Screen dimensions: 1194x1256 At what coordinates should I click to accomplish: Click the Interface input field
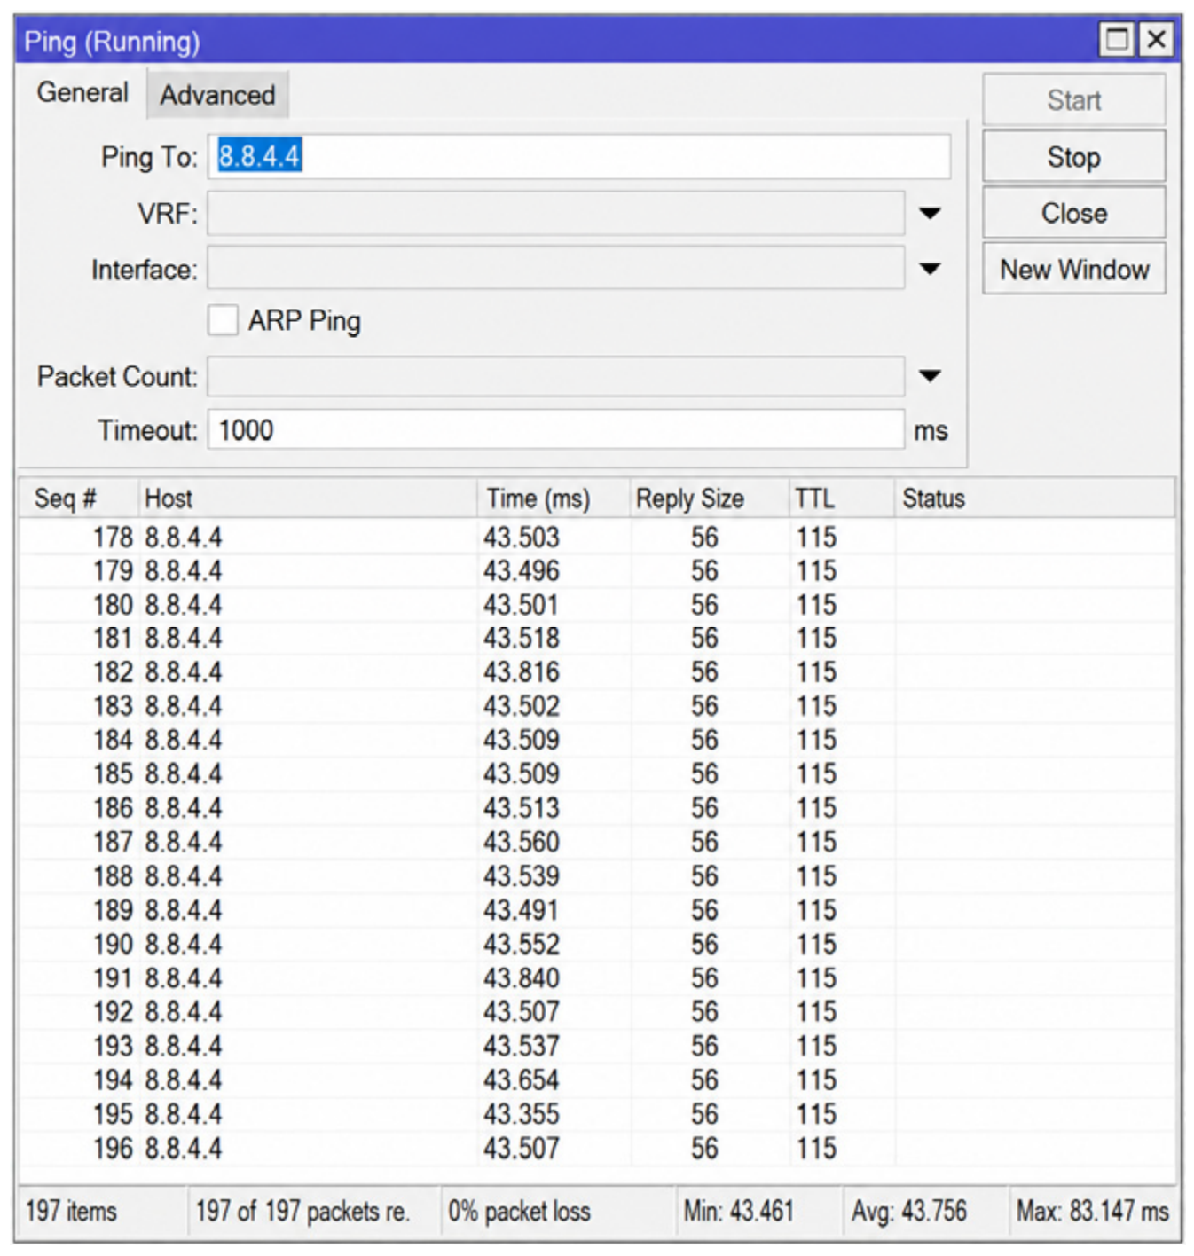(556, 269)
